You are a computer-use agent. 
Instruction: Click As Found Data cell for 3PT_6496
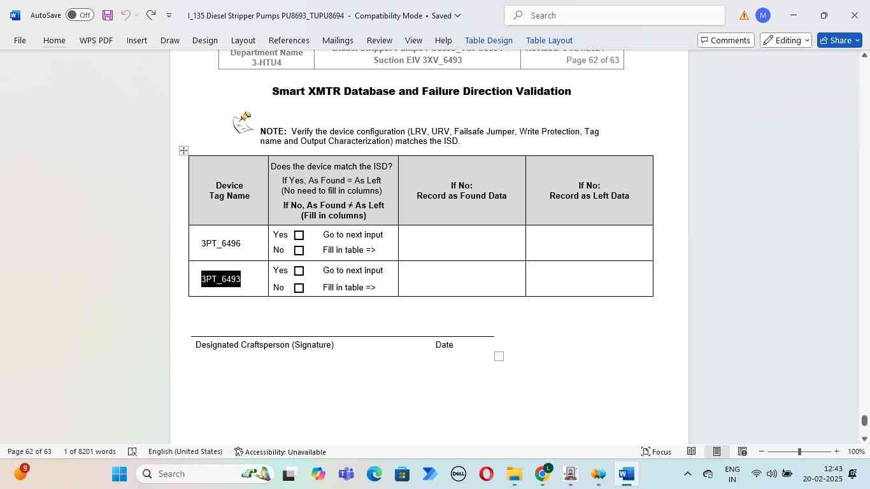462,243
